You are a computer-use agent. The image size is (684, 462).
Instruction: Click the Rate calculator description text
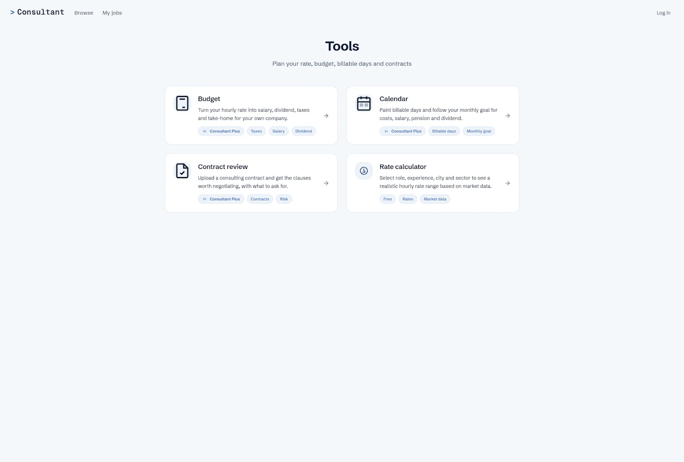click(x=435, y=182)
